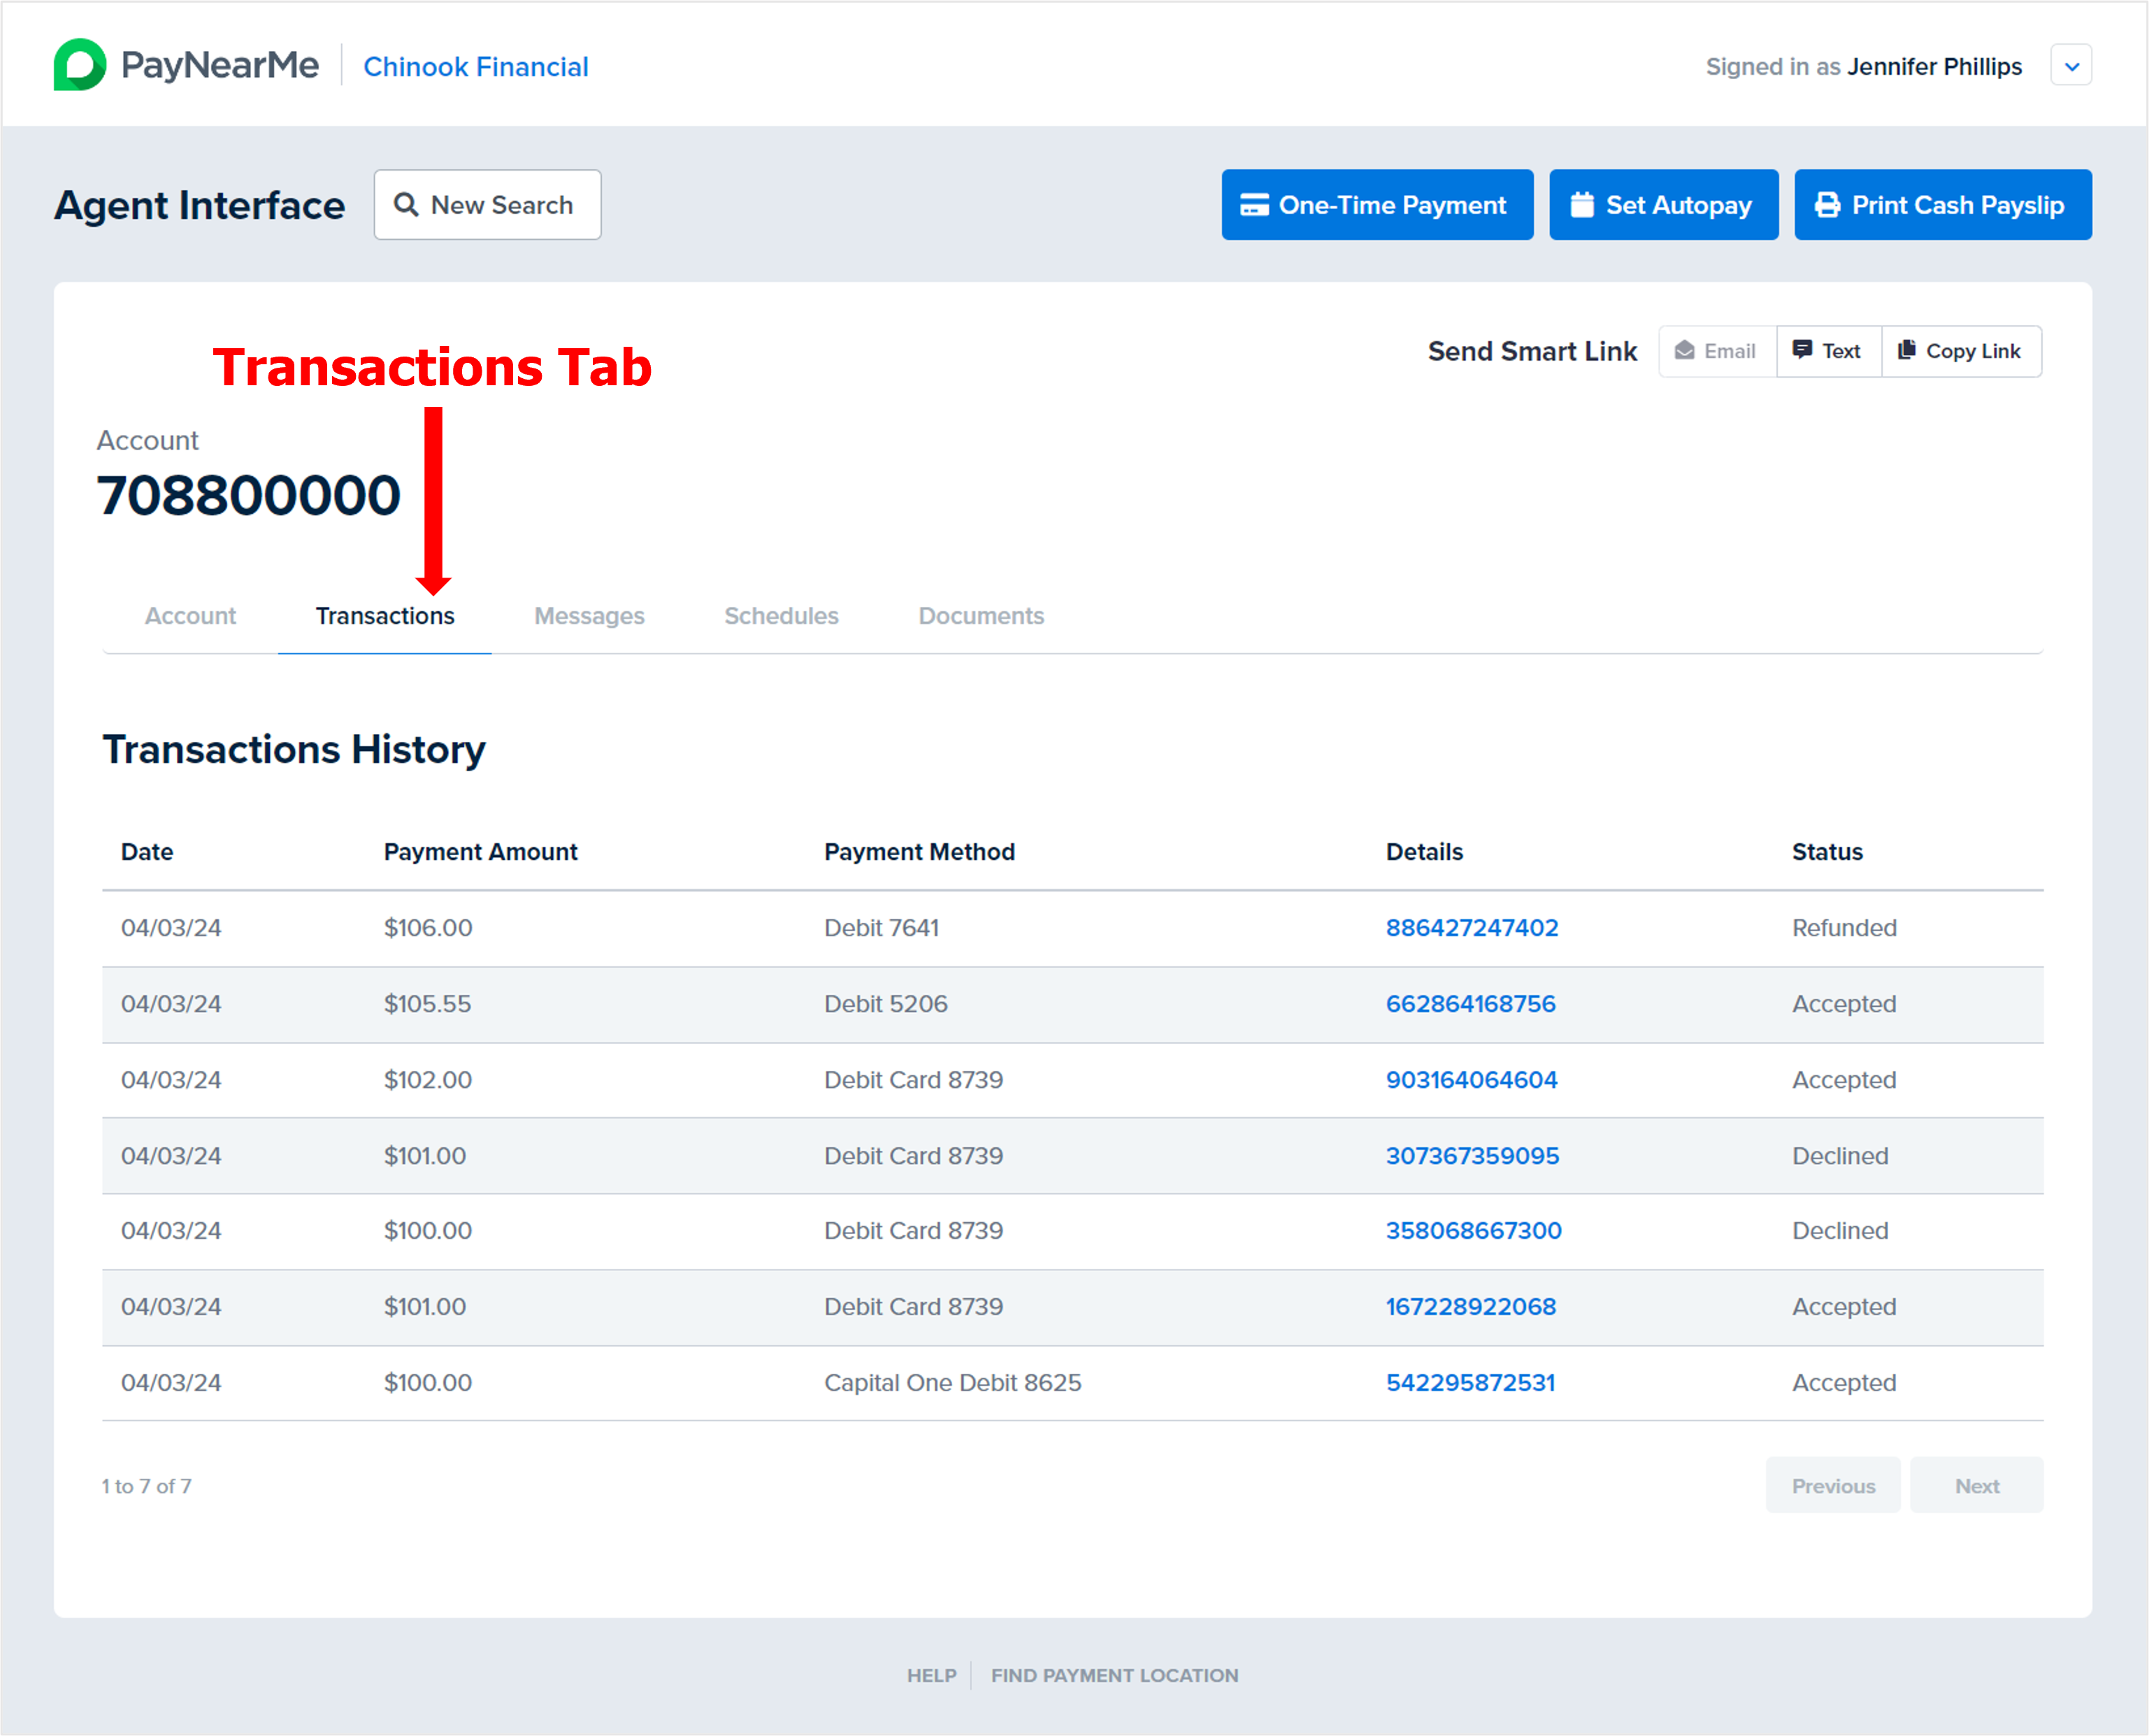This screenshot has height=1736, width=2149.
Task: View declined transaction 307367359095
Action: click(x=1472, y=1156)
